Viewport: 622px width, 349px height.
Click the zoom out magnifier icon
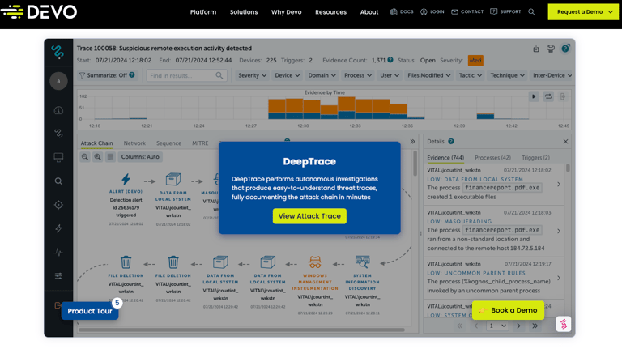pos(85,157)
